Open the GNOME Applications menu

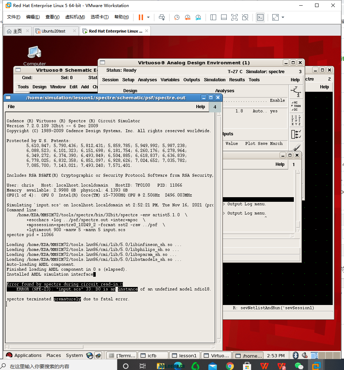[24, 356]
